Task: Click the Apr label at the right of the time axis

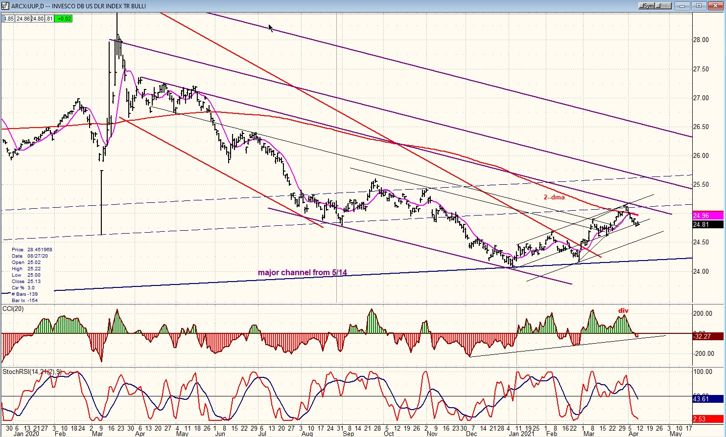Action: (x=633, y=434)
